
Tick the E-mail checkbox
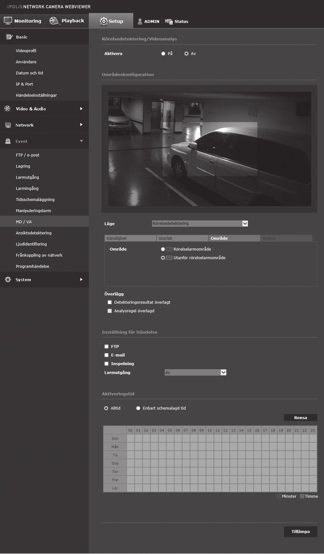106,355
